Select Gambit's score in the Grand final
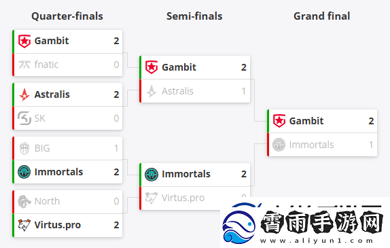Image resolution: width=390 pixels, height=248 pixels. [x=371, y=121]
